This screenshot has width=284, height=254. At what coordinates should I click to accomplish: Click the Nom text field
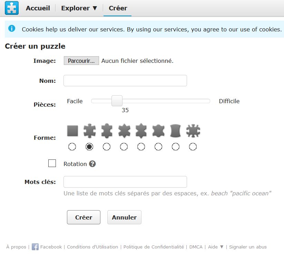point(125,81)
